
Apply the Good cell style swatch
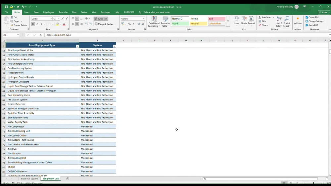click(x=180, y=23)
